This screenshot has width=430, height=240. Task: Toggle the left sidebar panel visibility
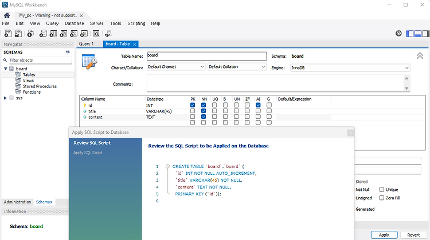[x=410, y=33]
